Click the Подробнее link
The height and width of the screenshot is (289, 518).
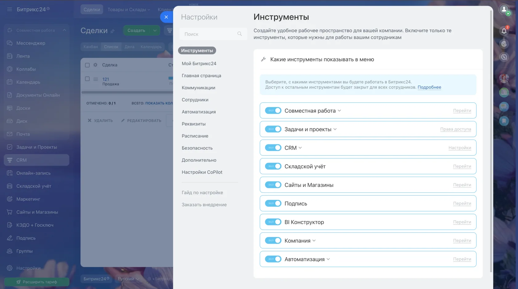coord(429,87)
